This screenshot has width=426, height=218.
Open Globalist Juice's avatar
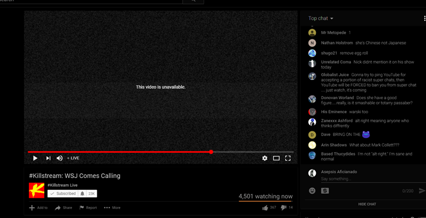[312, 76]
